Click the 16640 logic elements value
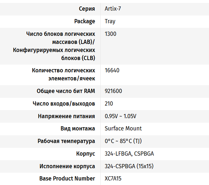The image size is (209, 185). tap(112, 70)
